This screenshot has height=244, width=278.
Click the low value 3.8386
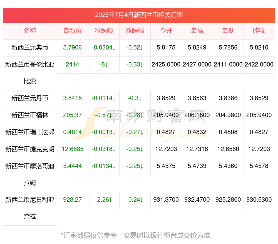228,98
